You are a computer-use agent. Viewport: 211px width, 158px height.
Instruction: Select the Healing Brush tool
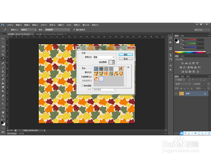coord(3,63)
